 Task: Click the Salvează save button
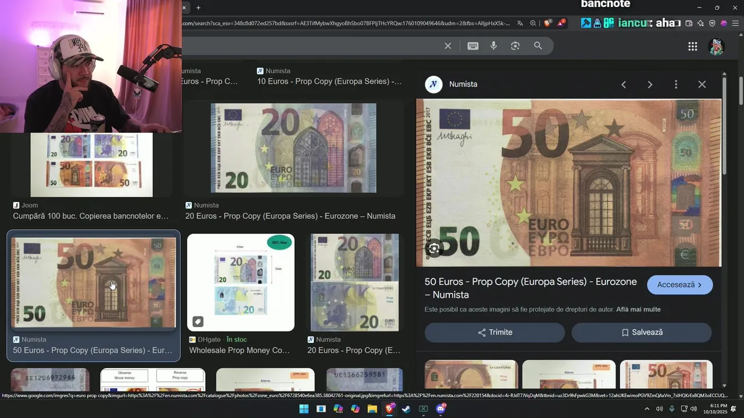coord(642,333)
